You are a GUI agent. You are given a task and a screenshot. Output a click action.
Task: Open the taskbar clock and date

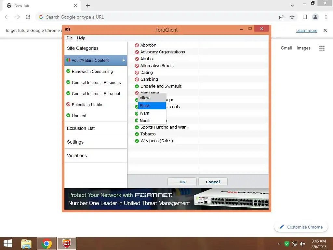[x=319, y=244]
